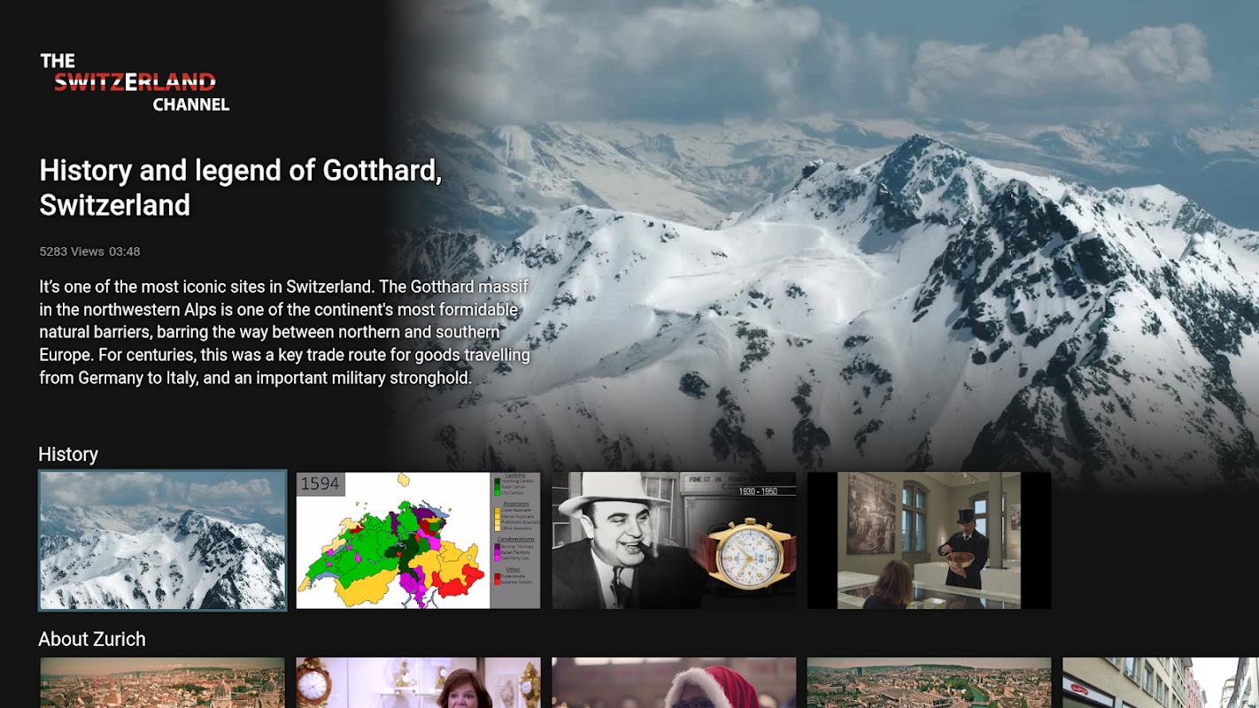Click the 5283 Views label
Viewport: 1259px width, 708px height.
pyautogui.click(x=72, y=251)
